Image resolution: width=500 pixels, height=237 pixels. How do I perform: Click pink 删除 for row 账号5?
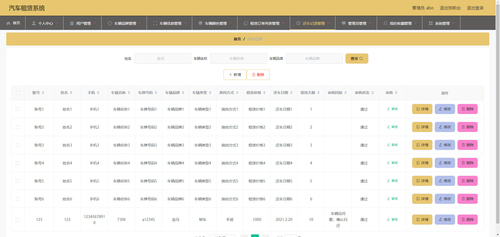pyautogui.click(x=467, y=181)
